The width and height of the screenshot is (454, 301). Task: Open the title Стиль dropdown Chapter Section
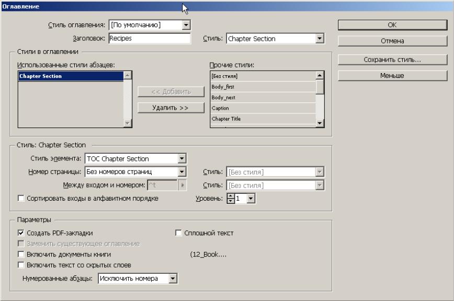tap(275, 39)
